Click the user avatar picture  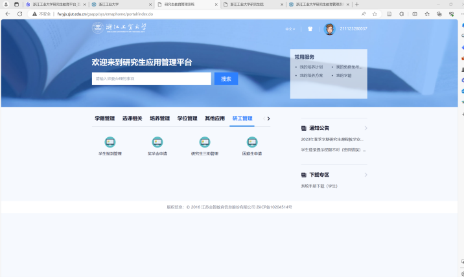pos(329,29)
